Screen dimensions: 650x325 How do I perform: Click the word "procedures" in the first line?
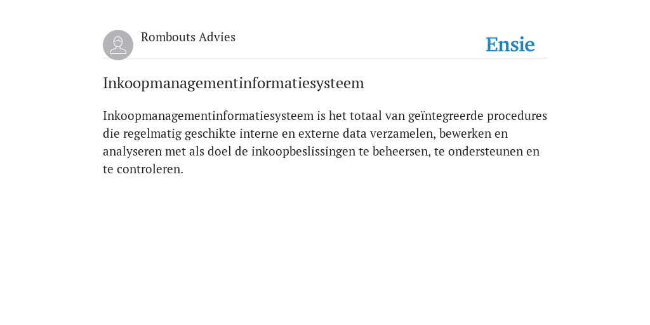pyautogui.click(x=517, y=116)
